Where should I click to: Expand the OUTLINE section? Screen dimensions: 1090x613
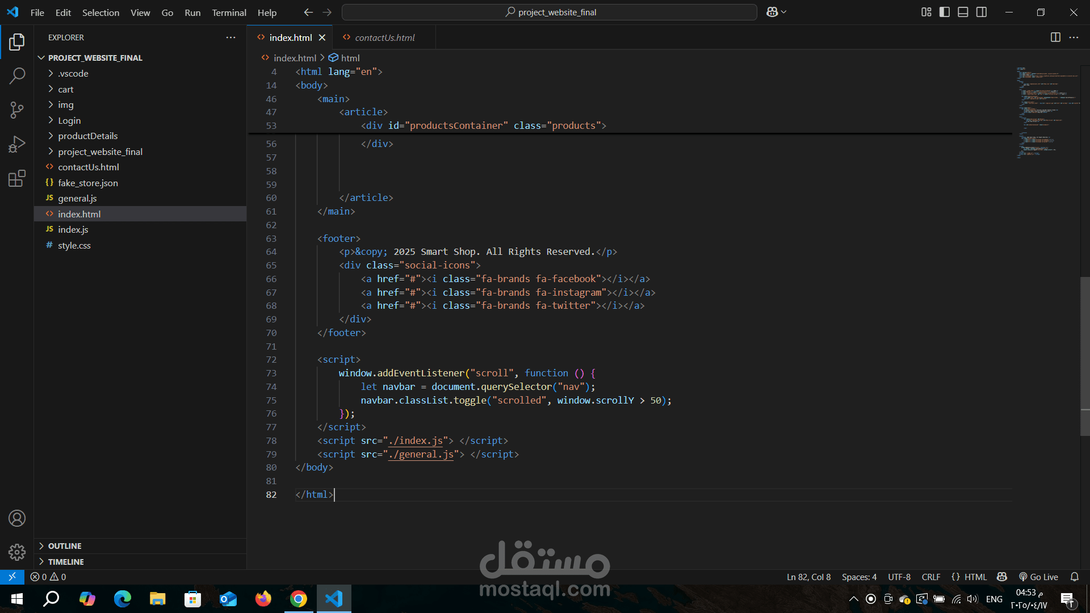tap(65, 546)
